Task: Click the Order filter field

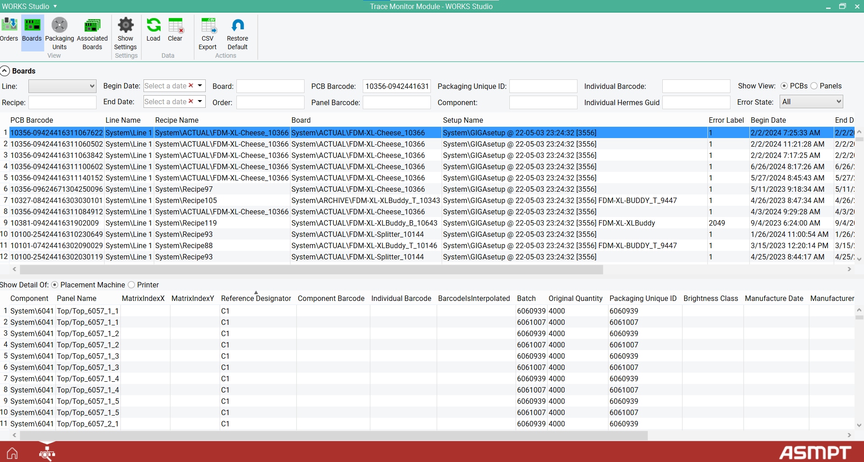Action: 270,102
